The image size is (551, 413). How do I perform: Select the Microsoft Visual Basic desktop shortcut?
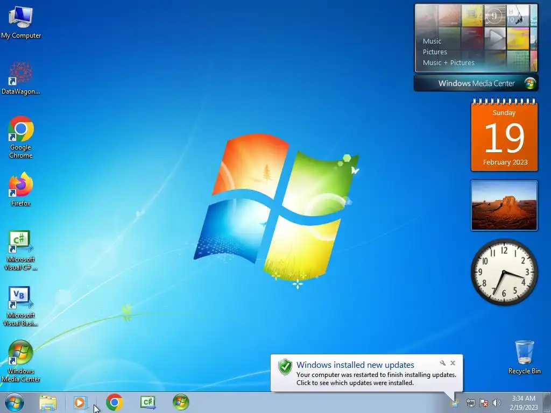click(20, 306)
